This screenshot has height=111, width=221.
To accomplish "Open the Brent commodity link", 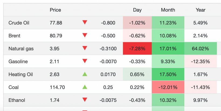I will pos(14,36).
